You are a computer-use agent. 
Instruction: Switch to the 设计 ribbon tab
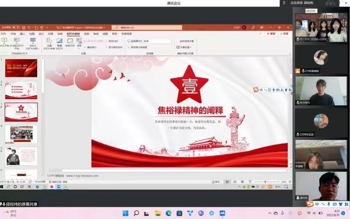(41, 34)
